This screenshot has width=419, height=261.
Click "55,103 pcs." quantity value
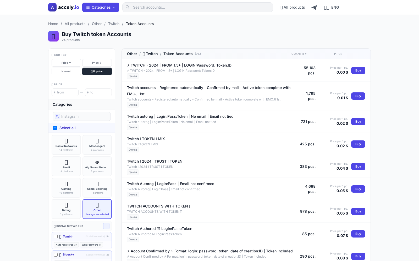[x=310, y=70]
